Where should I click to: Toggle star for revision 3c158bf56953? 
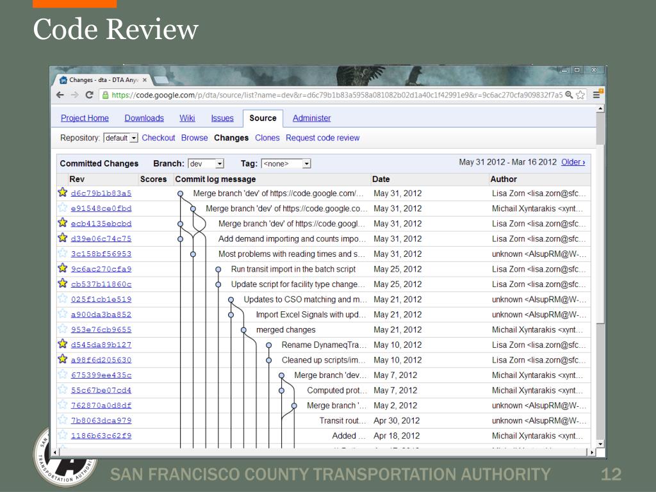[x=63, y=254]
